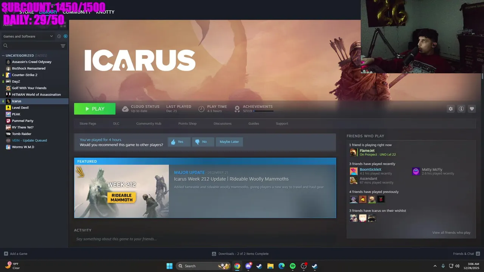Open the Community menu in Steam header

tap(77, 12)
